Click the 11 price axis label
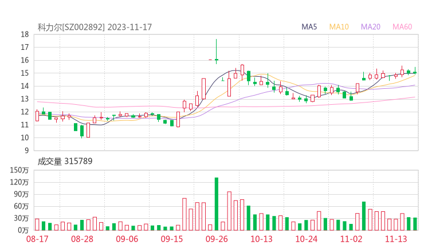This screenshot has width=424, height=252. tap(25, 125)
